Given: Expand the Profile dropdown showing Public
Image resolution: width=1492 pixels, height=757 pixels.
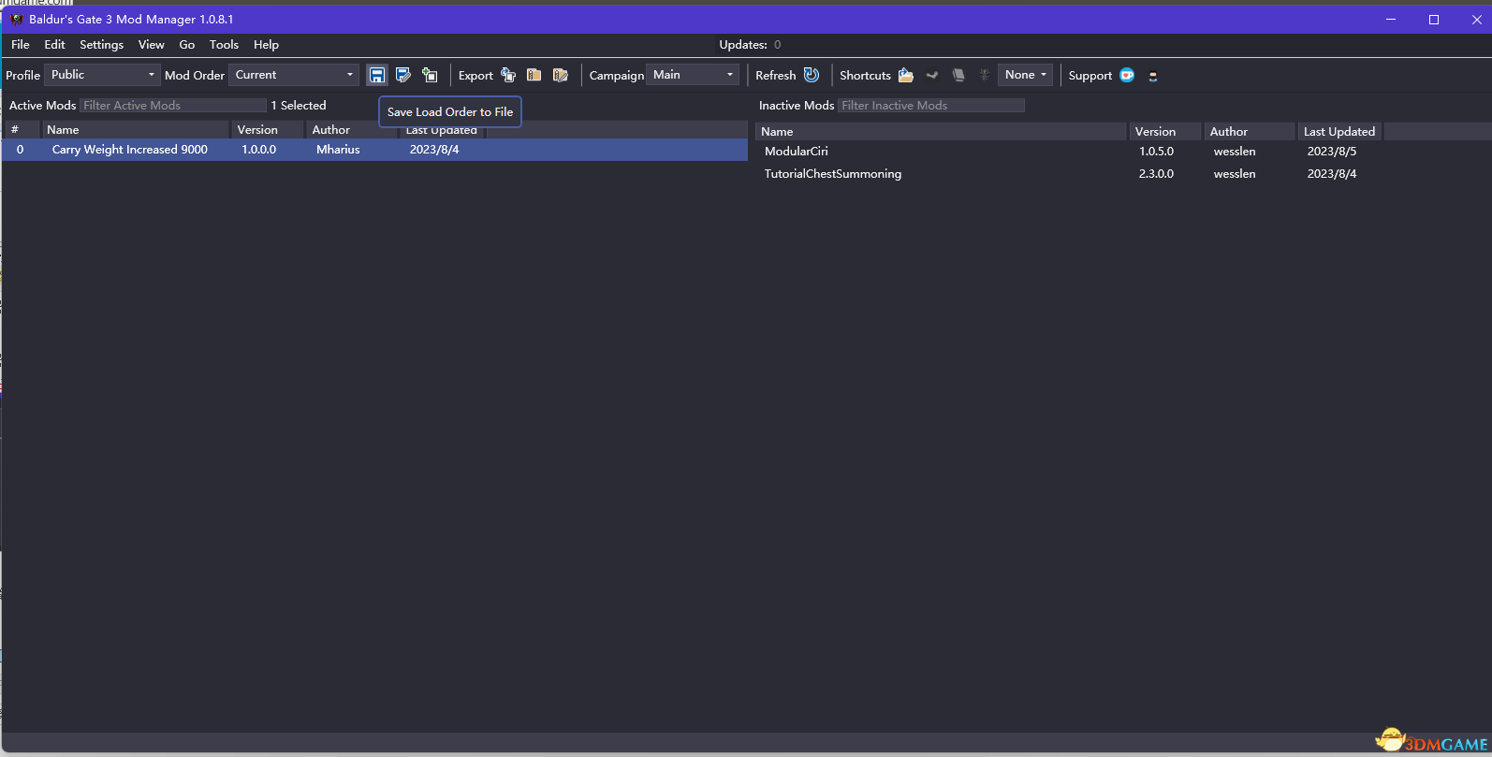Looking at the screenshot, I should click(102, 75).
